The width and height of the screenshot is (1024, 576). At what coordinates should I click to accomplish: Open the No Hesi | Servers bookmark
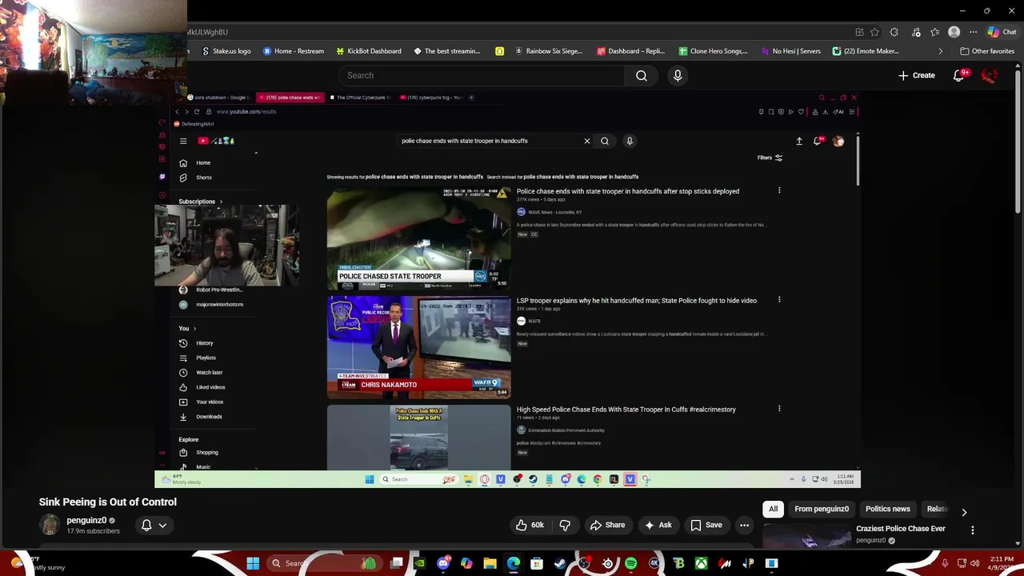[x=790, y=51]
